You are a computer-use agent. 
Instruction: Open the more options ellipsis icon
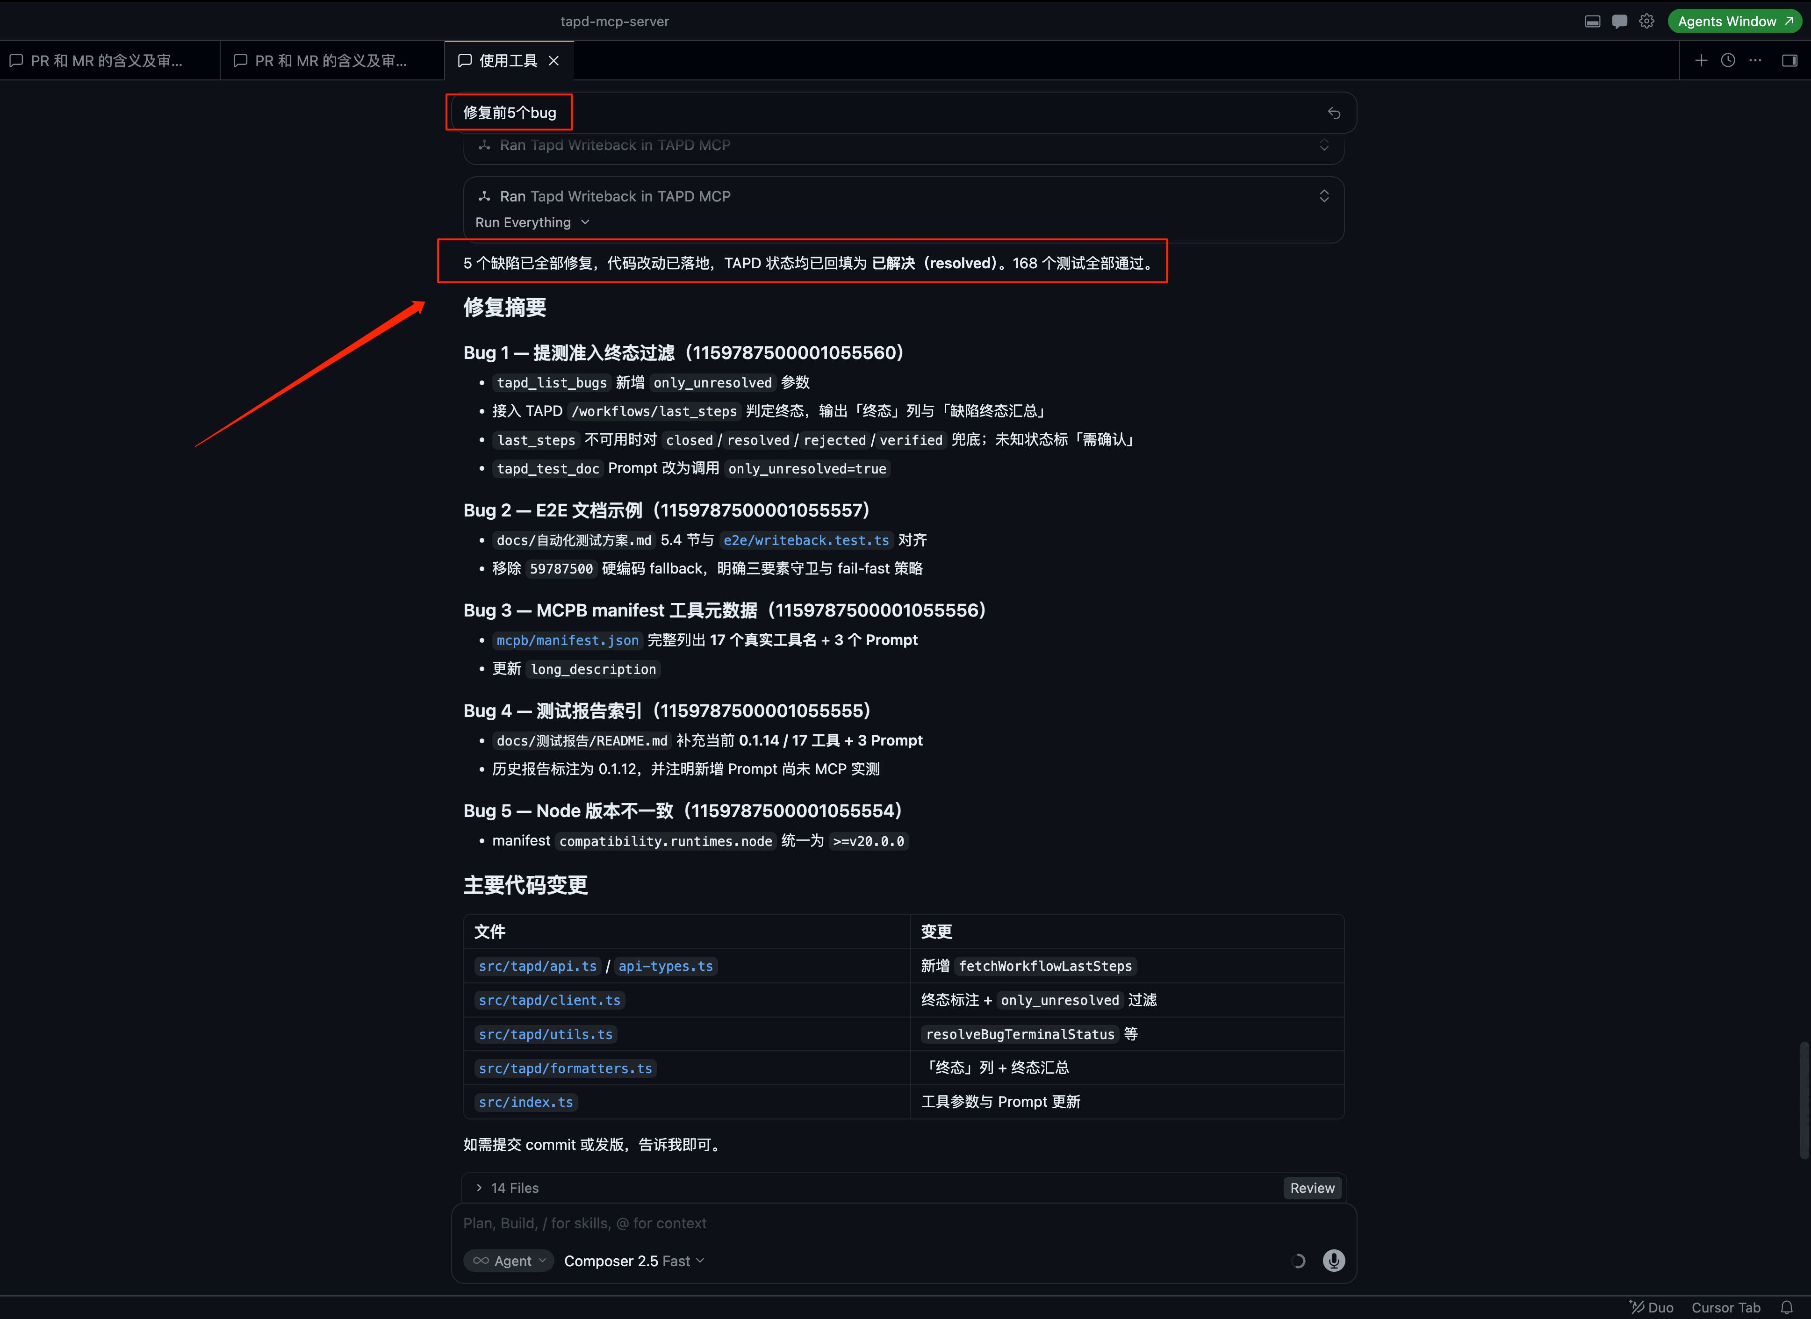click(1755, 61)
